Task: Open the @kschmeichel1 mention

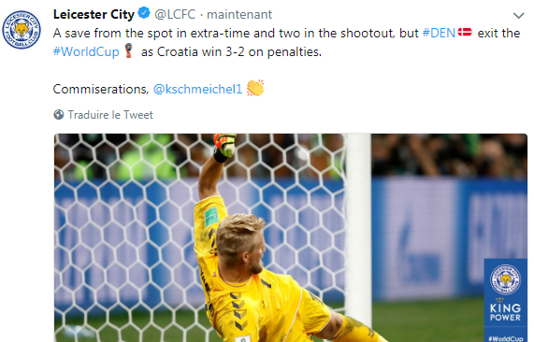Action: (x=198, y=89)
